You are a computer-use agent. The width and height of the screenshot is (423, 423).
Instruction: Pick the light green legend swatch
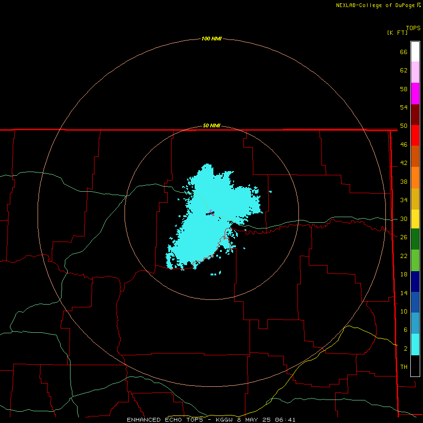click(415, 260)
